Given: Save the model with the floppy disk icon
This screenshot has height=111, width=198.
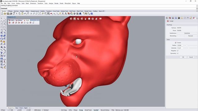Looking at the screenshot, I should tap(8, 14).
